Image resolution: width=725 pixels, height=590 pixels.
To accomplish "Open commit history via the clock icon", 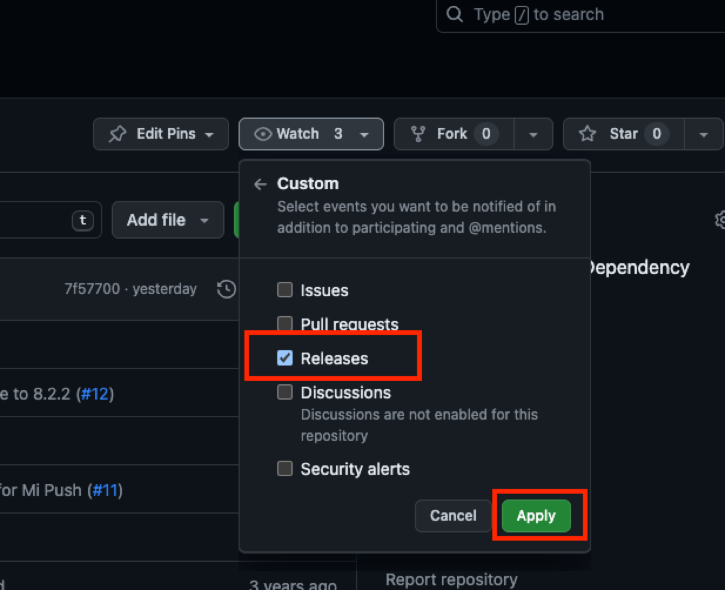I will click(226, 289).
